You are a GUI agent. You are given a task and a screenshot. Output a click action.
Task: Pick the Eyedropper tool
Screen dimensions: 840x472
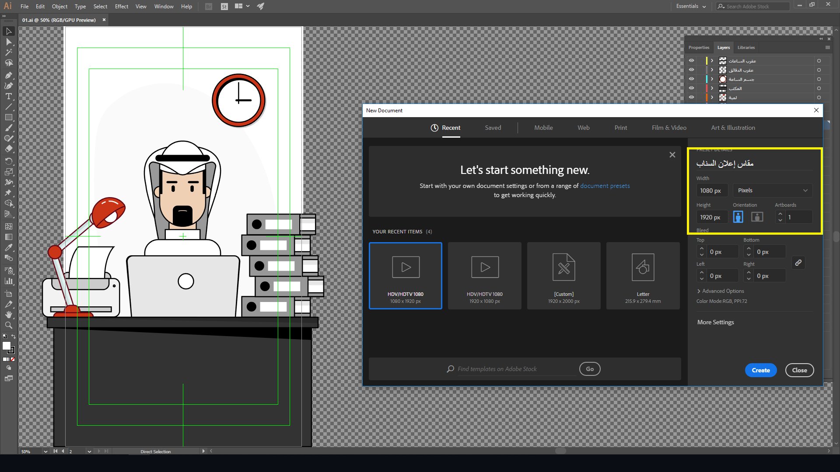click(x=8, y=247)
